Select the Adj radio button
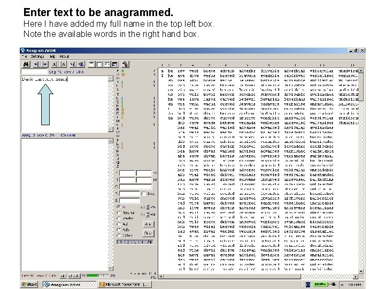The image size is (385, 289). pos(119,224)
